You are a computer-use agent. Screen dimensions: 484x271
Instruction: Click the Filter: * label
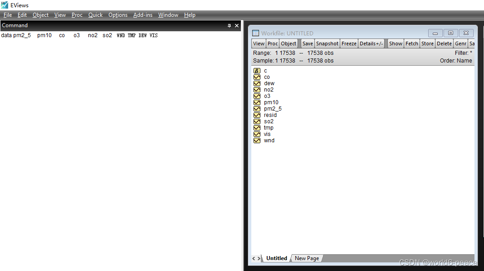[463, 53]
